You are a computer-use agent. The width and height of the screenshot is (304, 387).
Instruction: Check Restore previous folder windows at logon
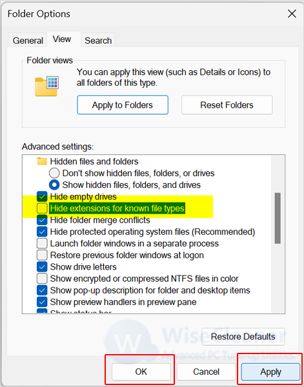point(42,255)
